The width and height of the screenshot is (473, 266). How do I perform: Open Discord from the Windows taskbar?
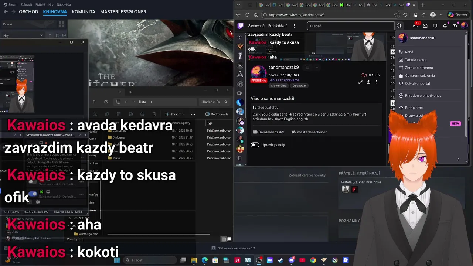coord(291,260)
